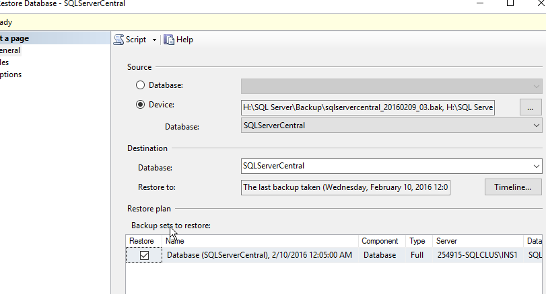Image resolution: width=546 pixels, height=294 pixels.
Task: Select the General page in sidebar
Action: [x=10, y=50]
